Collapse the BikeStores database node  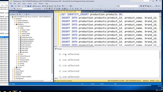coord(15,24)
